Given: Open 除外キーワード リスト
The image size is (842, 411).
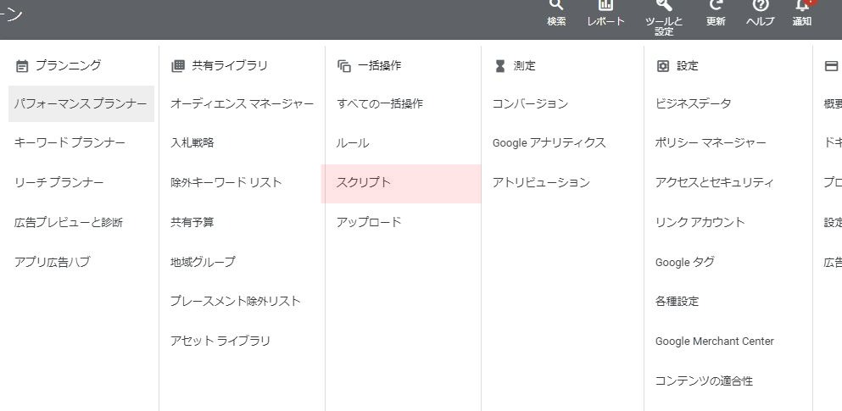Looking at the screenshot, I should pos(226,183).
